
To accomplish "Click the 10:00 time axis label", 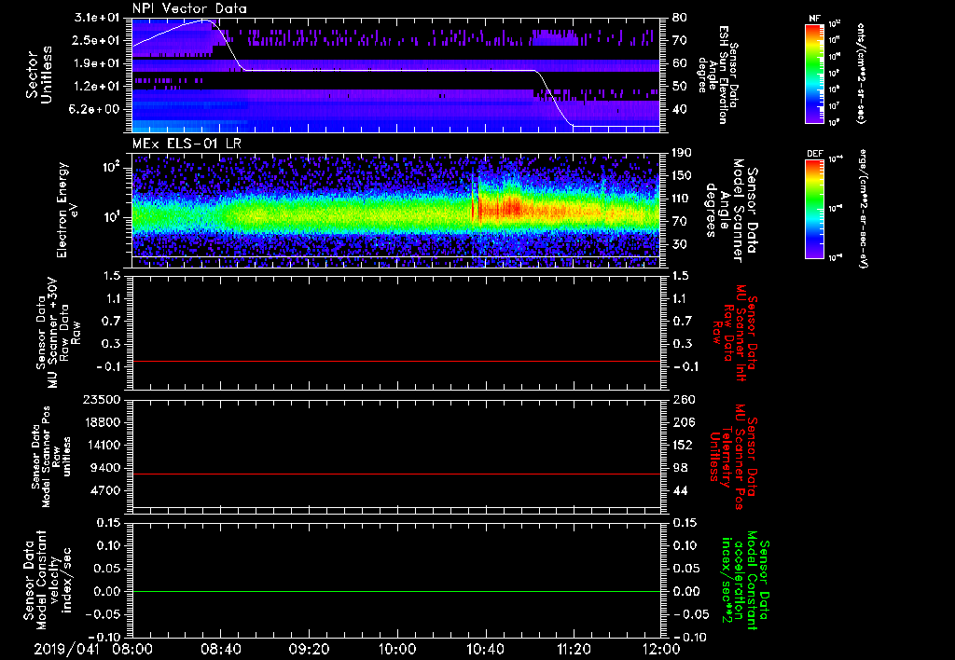I will pyautogui.click(x=397, y=649).
